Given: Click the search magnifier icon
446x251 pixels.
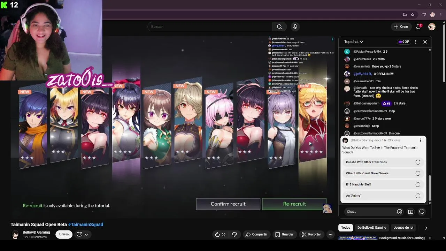Looking at the screenshot, I should pos(279,26).
